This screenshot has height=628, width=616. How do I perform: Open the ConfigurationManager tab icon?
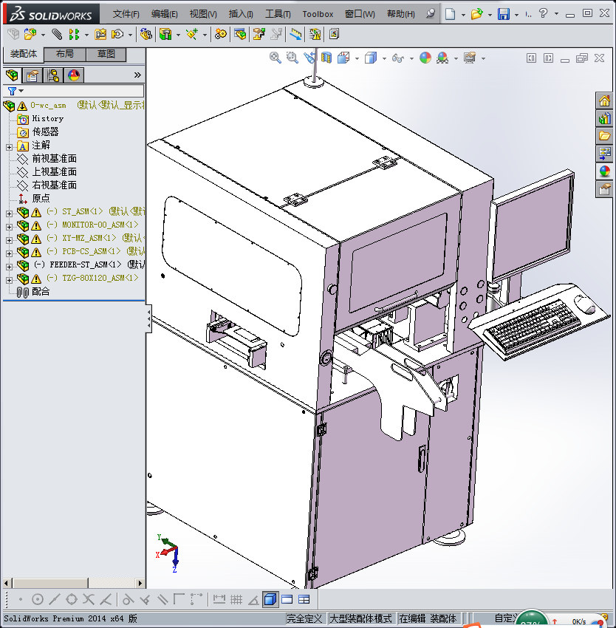[53, 75]
